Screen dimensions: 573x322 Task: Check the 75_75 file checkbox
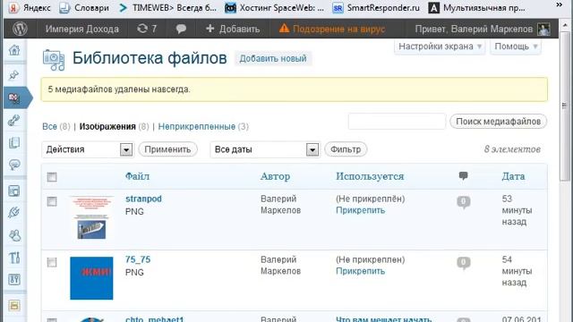(x=52, y=262)
